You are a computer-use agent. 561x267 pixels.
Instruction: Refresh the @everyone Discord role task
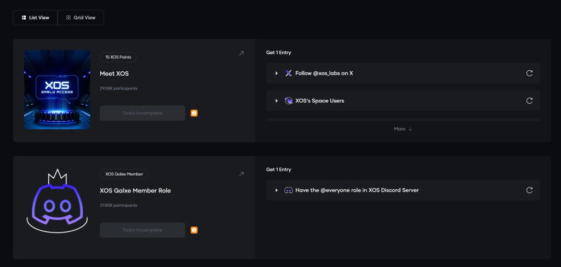[530, 190]
